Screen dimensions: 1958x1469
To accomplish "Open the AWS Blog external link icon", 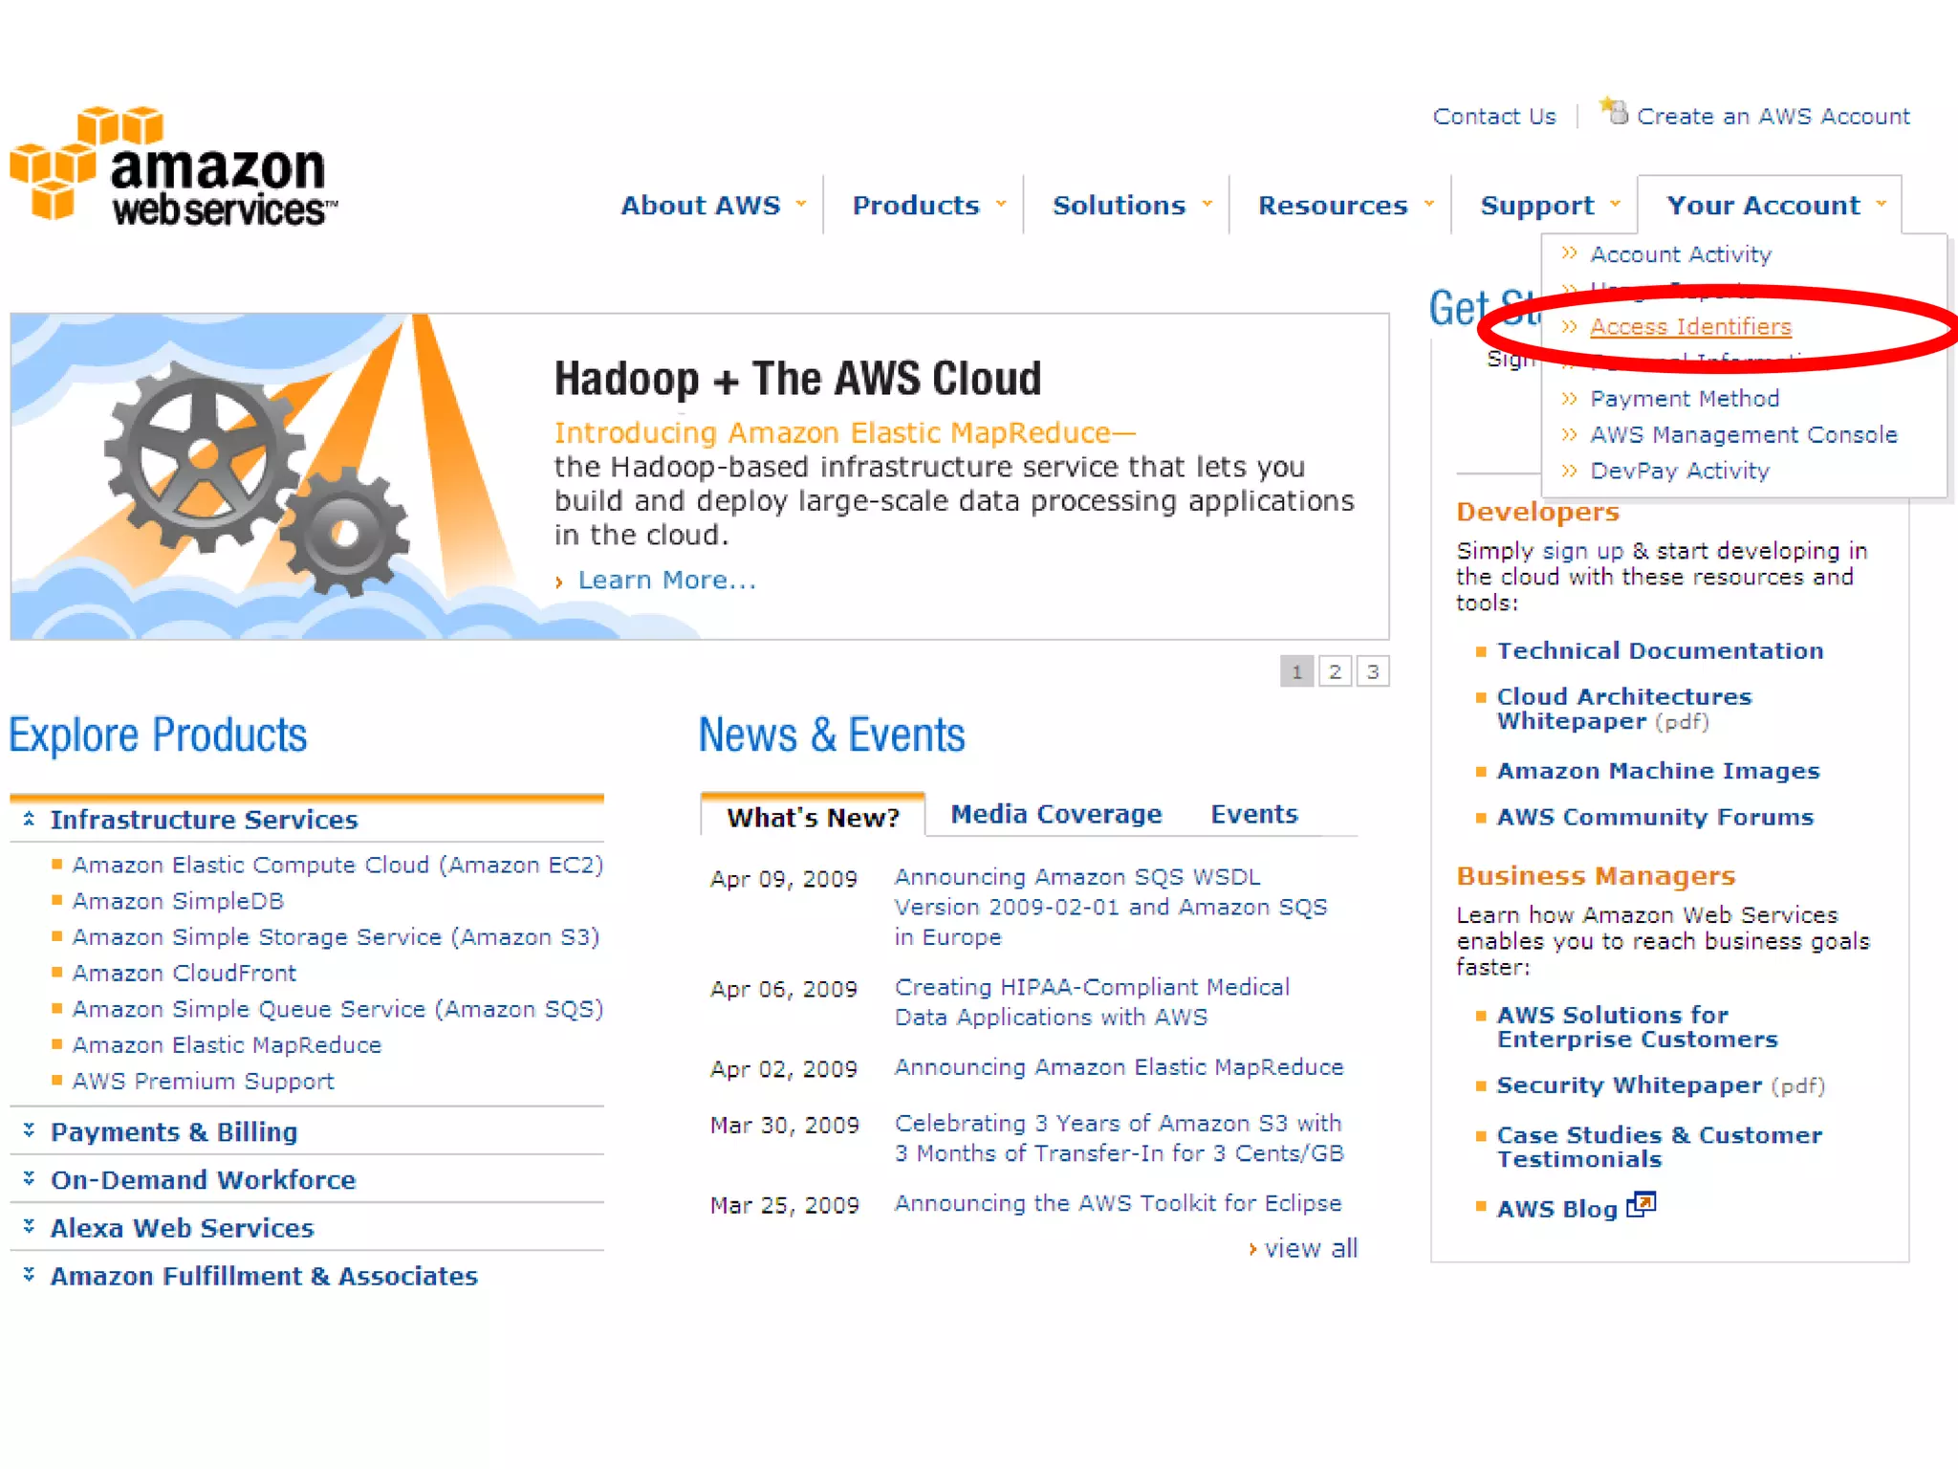I will (1641, 1204).
